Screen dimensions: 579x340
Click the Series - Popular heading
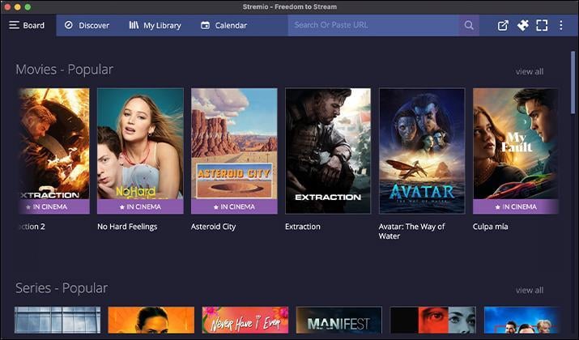(x=62, y=288)
